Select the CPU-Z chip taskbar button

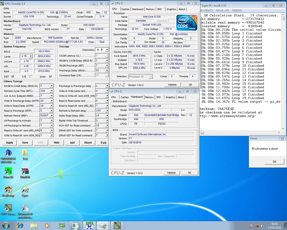(x=103, y=226)
